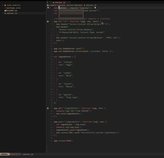Screen dimensions: 164x158
Task: Open package.json from the file tree
Action: coord(14,8)
